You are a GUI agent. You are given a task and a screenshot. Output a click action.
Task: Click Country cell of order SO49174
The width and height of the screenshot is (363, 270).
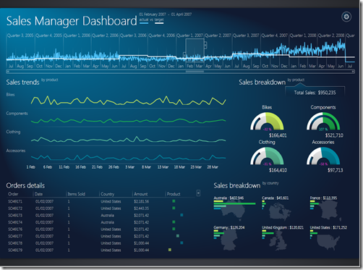tap(108, 222)
